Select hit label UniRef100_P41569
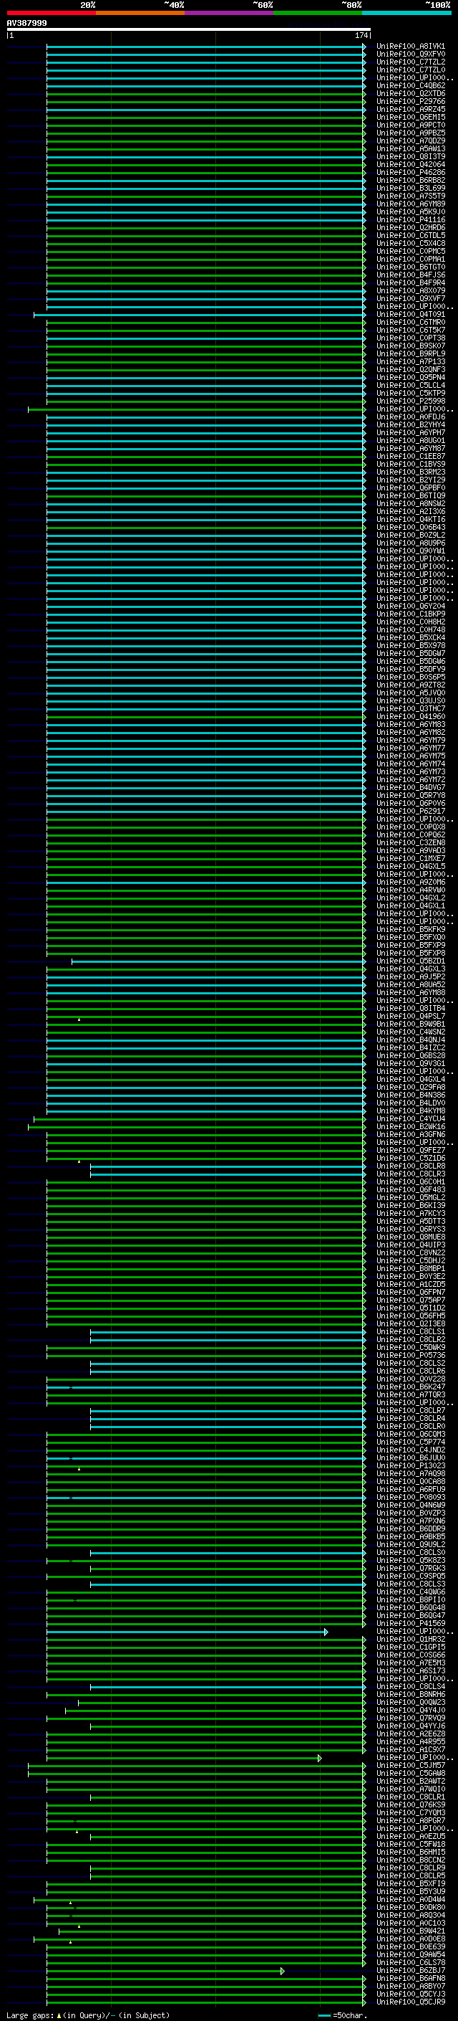 point(411,1623)
